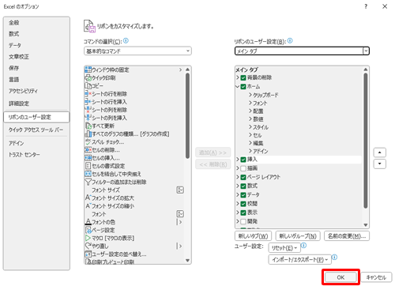The width and height of the screenshot is (395, 286).
Task: Select the クイック印刷 command icon
Action: click(x=88, y=77)
